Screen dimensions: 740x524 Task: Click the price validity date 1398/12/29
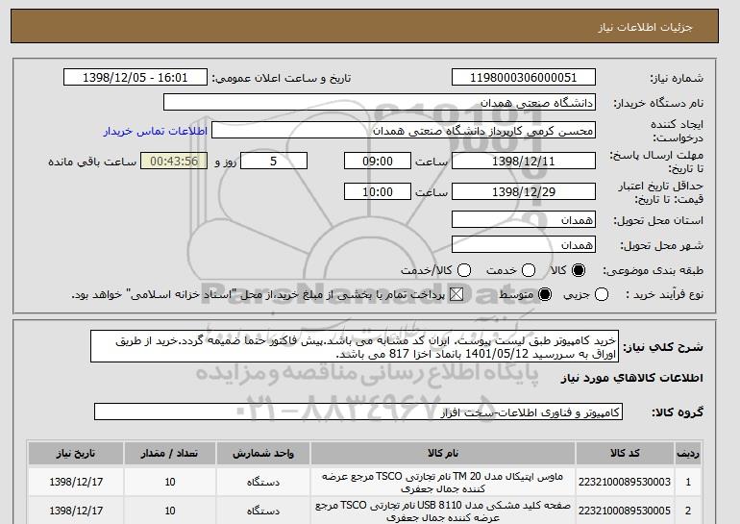click(524, 191)
